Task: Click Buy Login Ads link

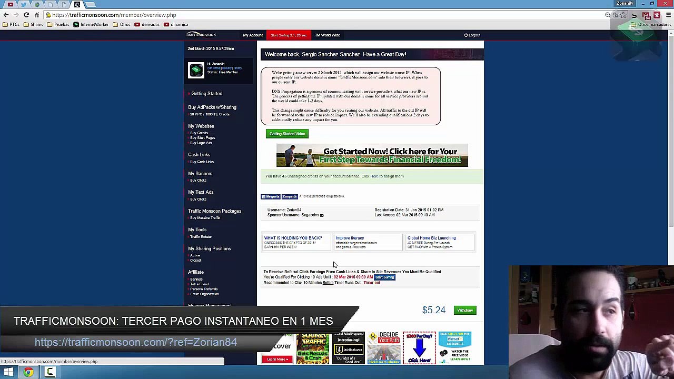Action: pos(201,143)
